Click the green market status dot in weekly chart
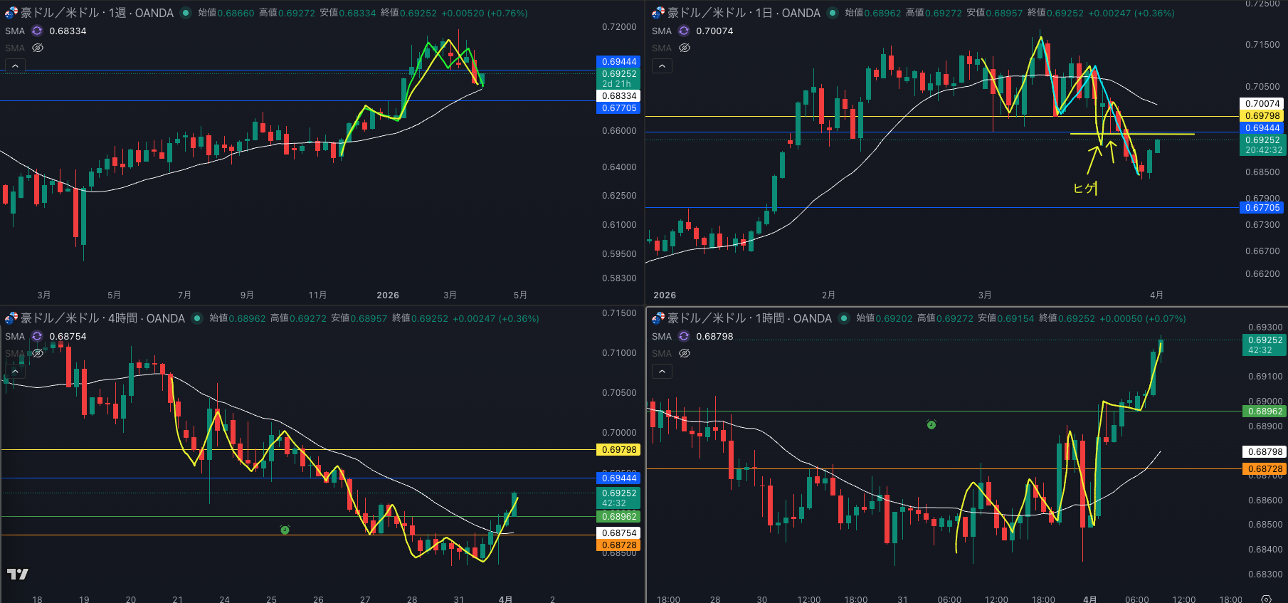The height and width of the screenshot is (603, 1288). coord(186,13)
